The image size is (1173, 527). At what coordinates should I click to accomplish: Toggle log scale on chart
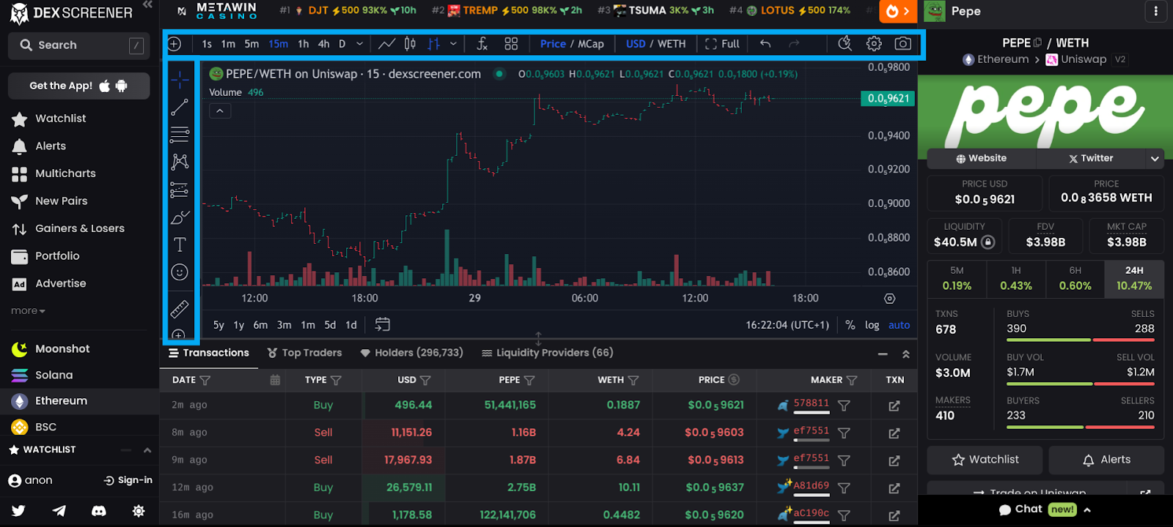click(872, 325)
